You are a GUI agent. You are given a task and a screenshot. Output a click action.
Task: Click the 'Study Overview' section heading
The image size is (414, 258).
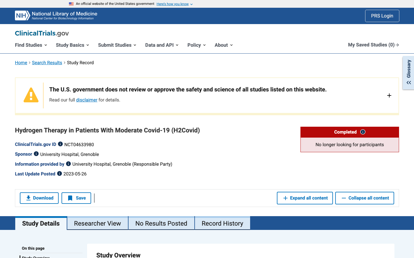[118, 255]
